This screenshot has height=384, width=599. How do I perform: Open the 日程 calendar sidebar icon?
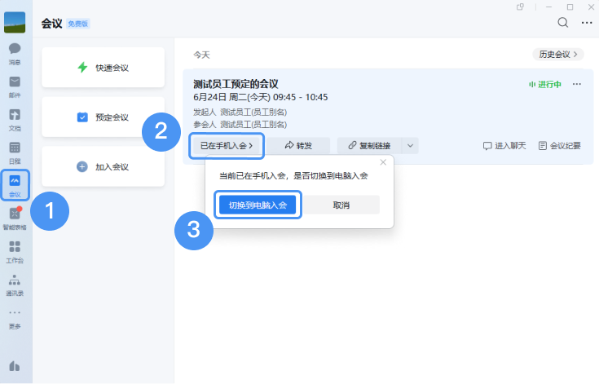pyautogui.click(x=15, y=152)
